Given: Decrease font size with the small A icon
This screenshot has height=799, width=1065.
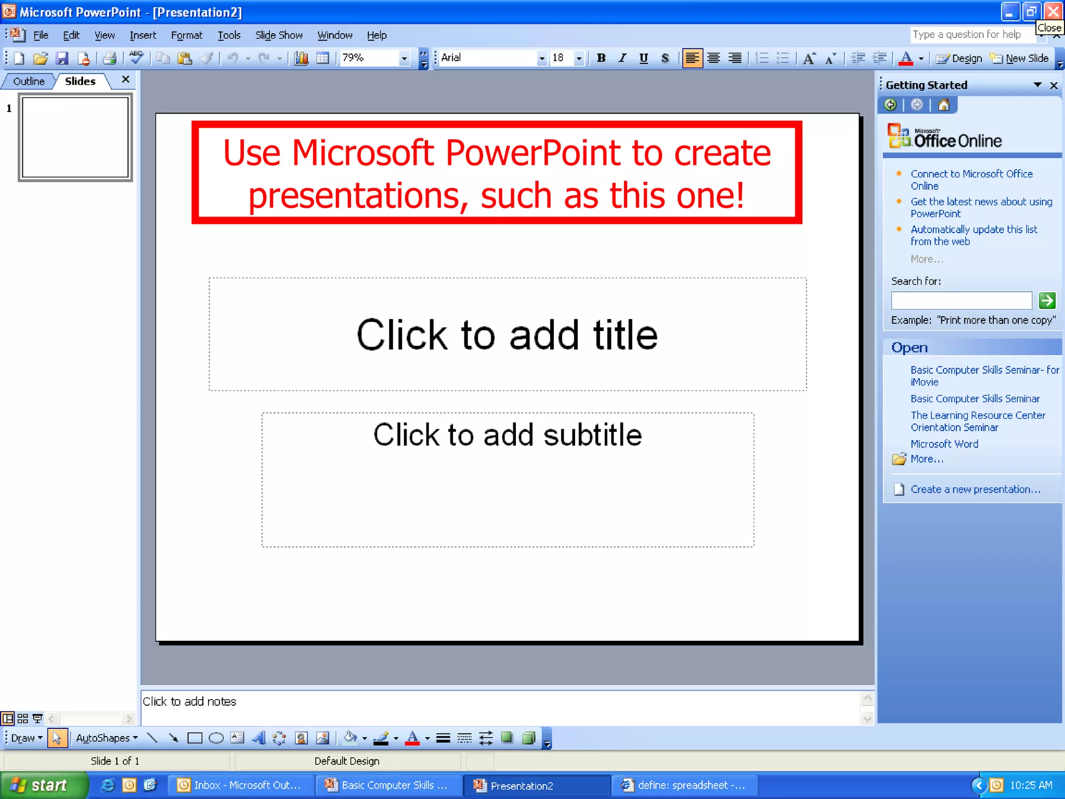Looking at the screenshot, I should pyautogui.click(x=830, y=58).
